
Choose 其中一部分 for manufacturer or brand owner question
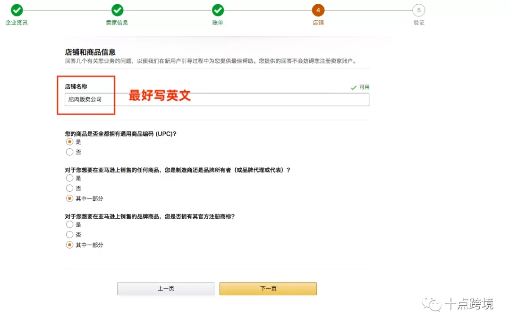[x=70, y=198]
